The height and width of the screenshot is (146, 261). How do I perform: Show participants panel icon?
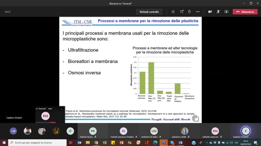(173, 12)
